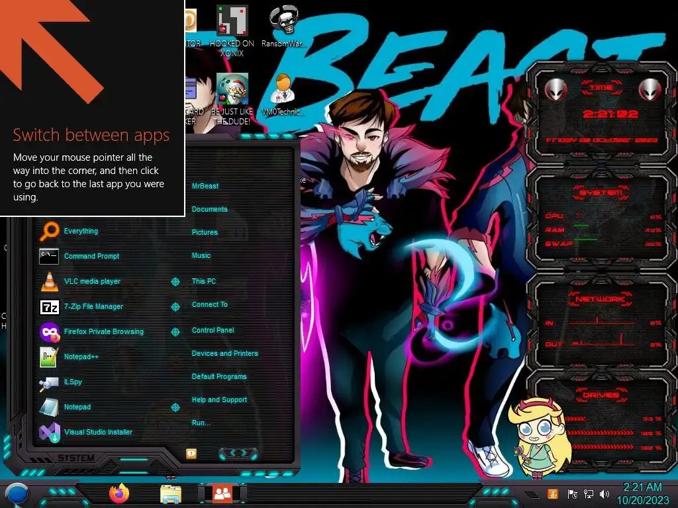Open File Explorer from the taskbar
Viewport: 678px width, 508px height.
171,494
